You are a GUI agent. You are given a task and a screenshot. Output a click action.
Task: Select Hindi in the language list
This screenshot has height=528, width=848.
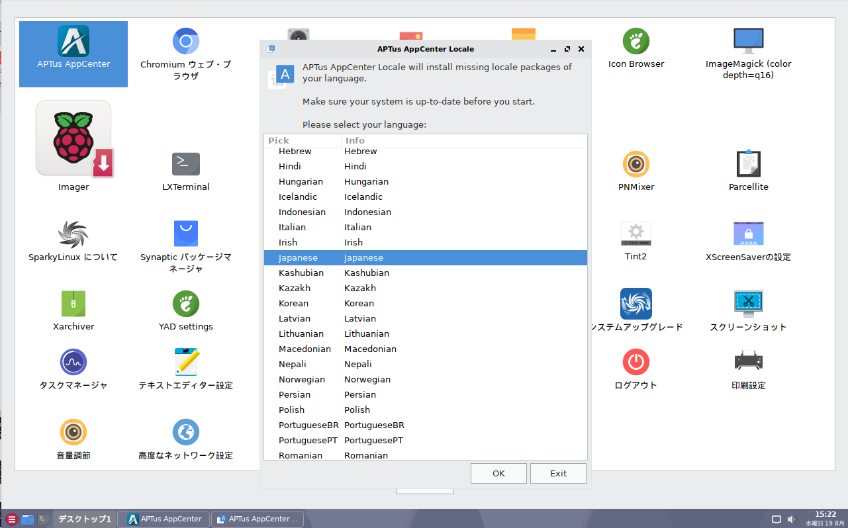coord(426,166)
